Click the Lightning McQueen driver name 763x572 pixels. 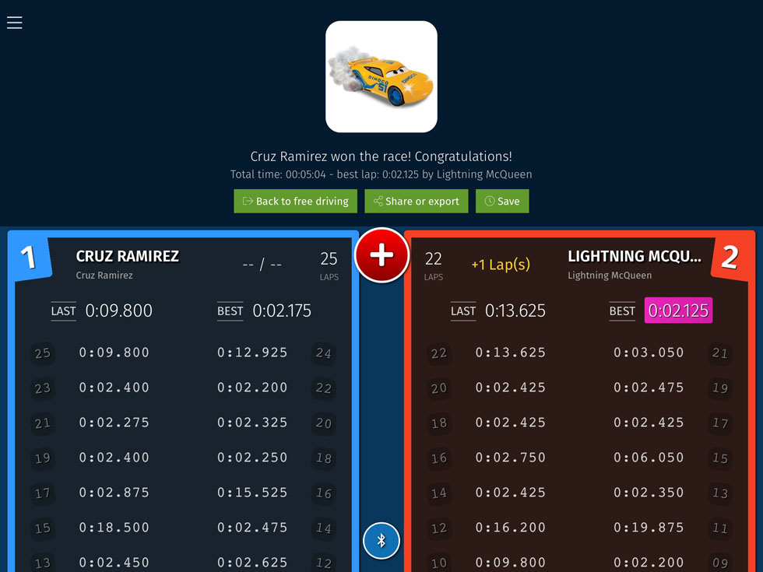tap(634, 256)
